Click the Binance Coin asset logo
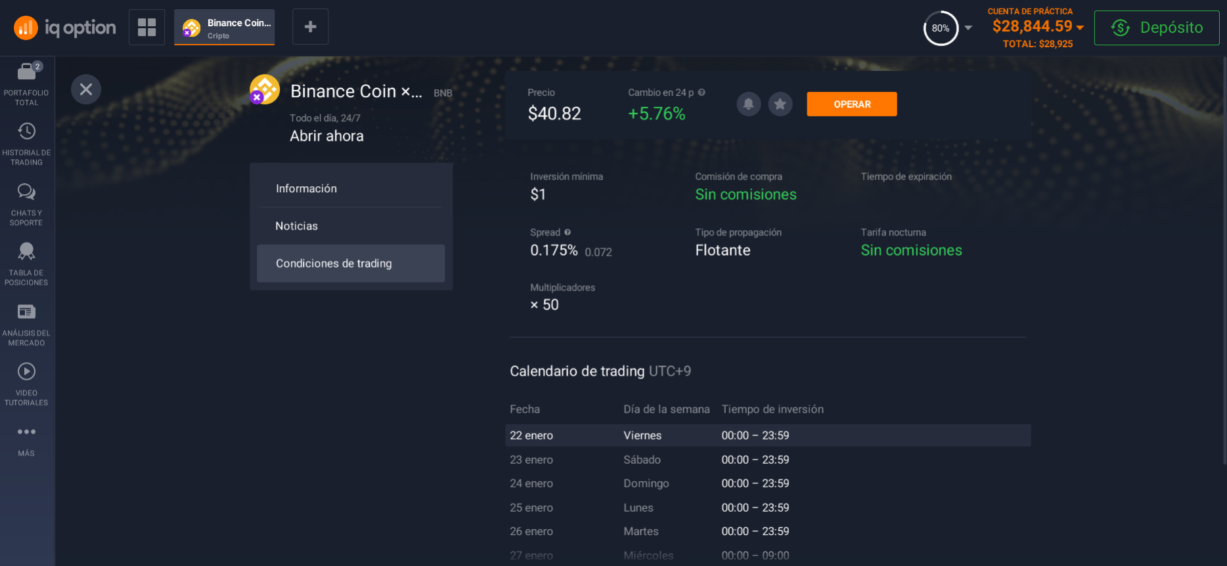This screenshot has height=566, width=1227. (x=265, y=90)
